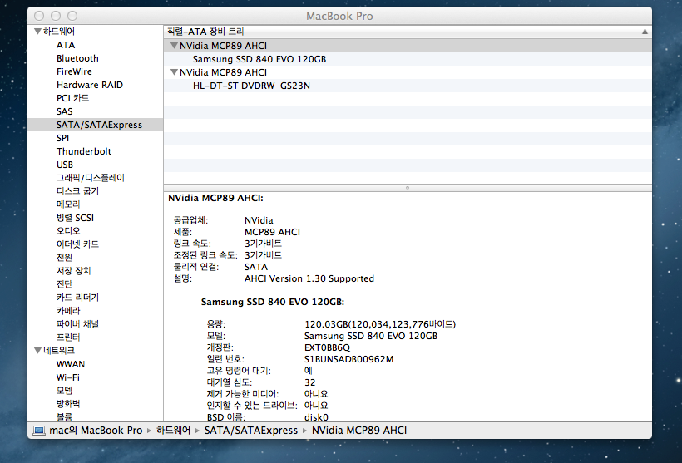The width and height of the screenshot is (682, 463).
Task: Open 메모리 sidebar item
Action: tap(68, 204)
